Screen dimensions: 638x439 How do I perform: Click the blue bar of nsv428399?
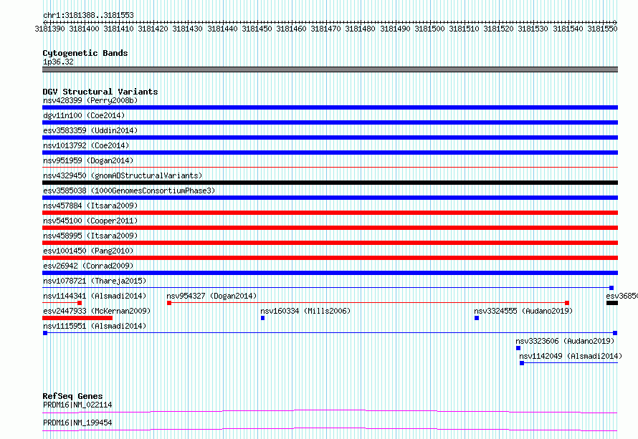click(x=330, y=107)
